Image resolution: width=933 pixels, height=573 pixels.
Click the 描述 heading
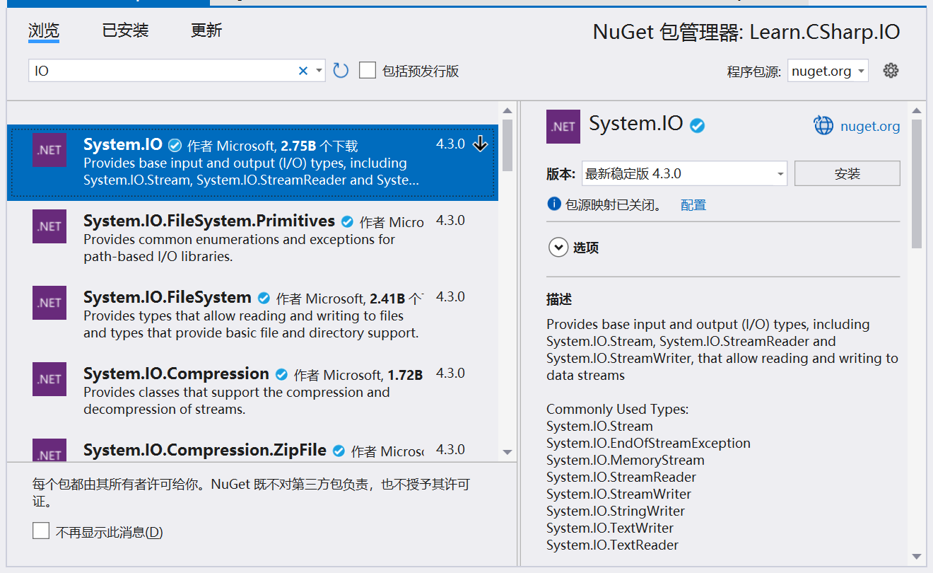point(559,300)
